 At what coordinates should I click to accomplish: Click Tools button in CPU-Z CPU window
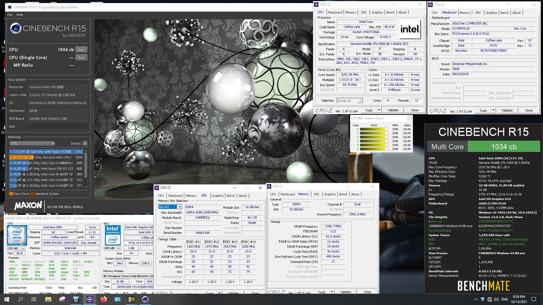[369, 110]
